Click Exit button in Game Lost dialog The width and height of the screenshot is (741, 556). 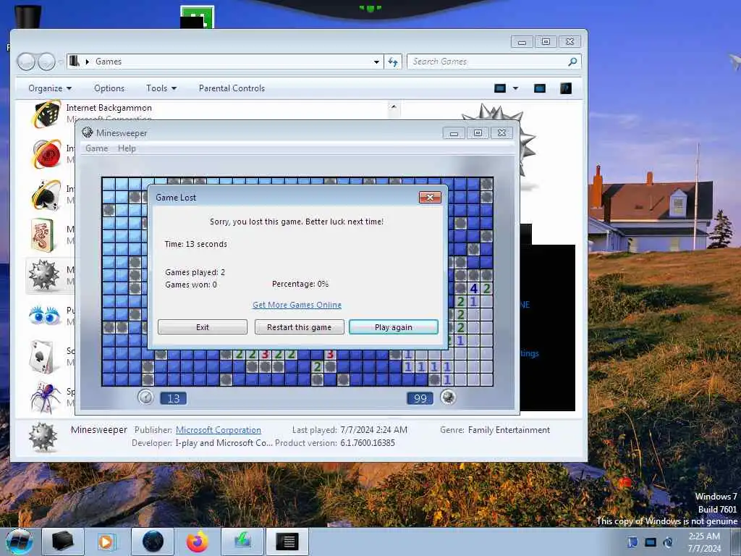point(203,327)
